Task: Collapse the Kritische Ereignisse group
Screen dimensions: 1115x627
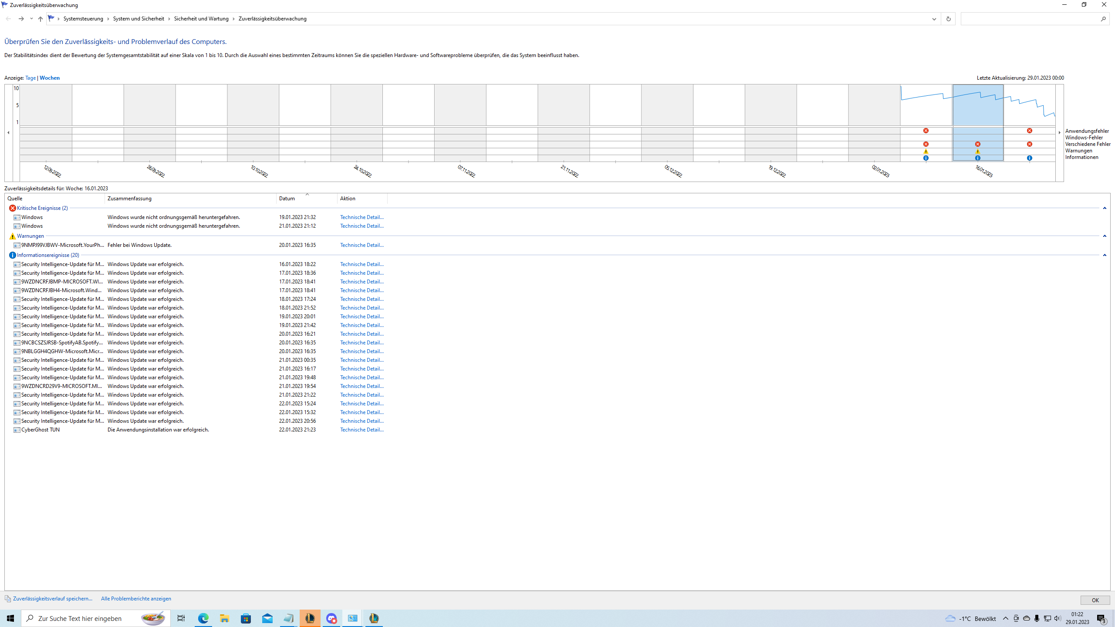Action: [1105, 208]
